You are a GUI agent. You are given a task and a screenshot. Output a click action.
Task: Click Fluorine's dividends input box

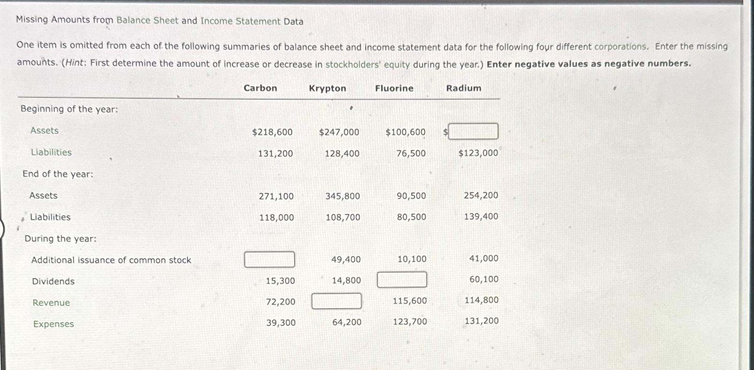coord(401,279)
